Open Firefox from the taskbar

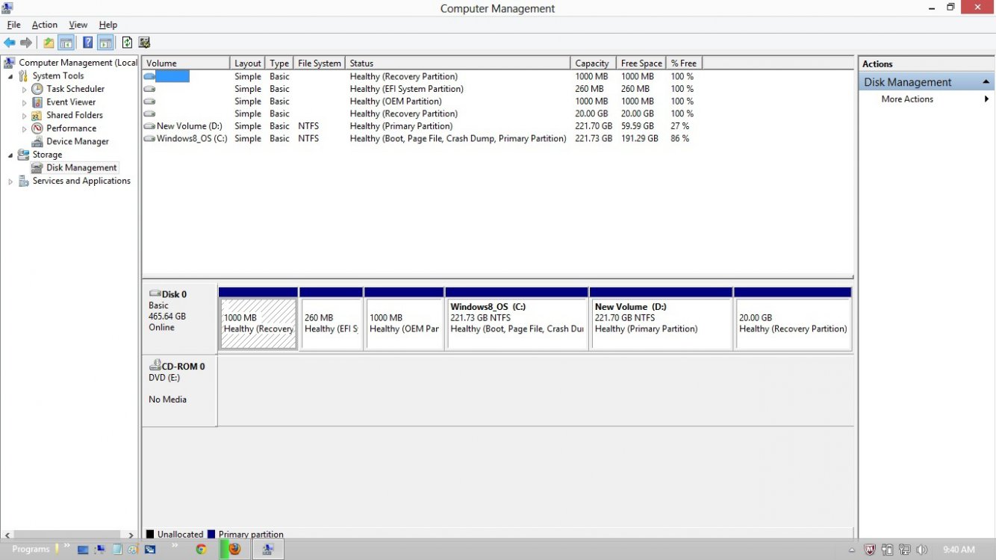(x=234, y=550)
